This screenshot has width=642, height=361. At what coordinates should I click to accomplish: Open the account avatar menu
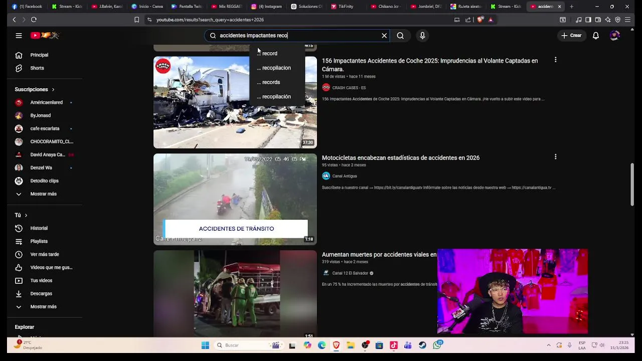point(615,36)
